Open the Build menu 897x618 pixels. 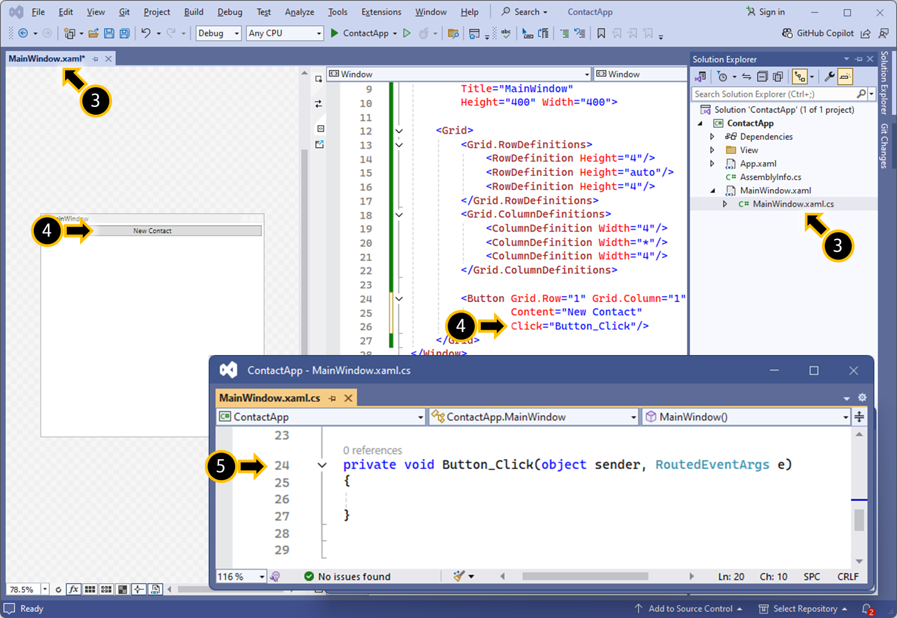[194, 12]
